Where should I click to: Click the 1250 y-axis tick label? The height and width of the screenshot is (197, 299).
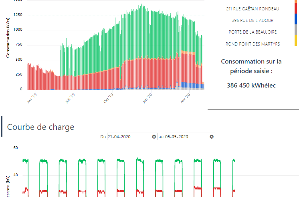18,15
